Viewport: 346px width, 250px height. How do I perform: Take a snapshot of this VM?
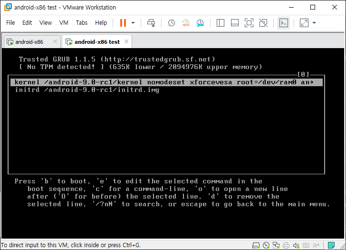(x=171, y=23)
